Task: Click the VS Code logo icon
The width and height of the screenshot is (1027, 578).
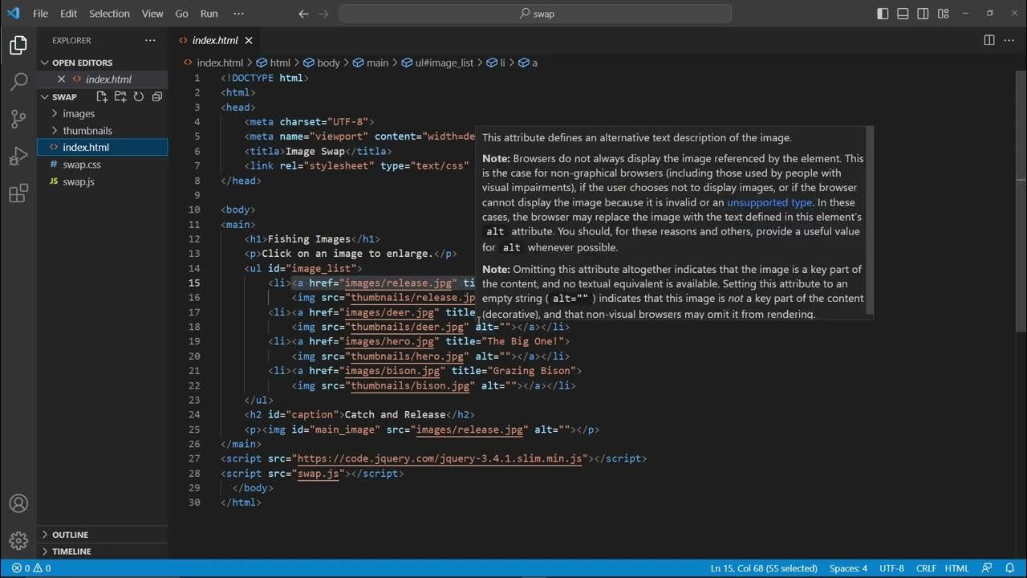Action: tap(13, 14)
